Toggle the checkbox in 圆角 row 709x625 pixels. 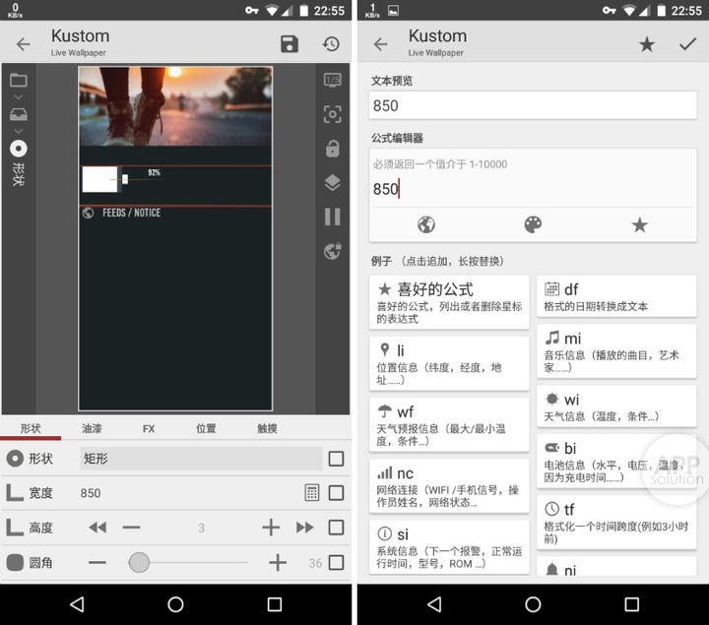pyautogui.click(x=336, y=563)
